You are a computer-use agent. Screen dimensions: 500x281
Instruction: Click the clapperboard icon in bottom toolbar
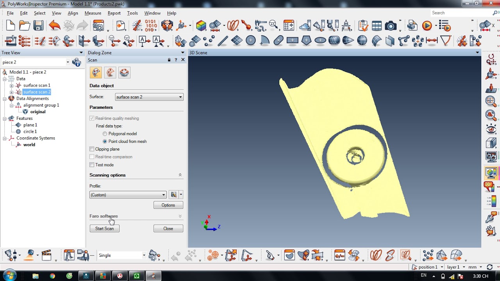(46, 255)
